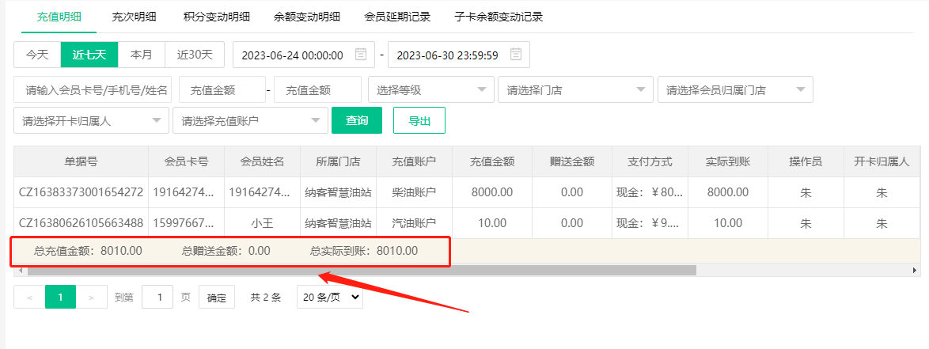Click the end date calendar icon

516,55
